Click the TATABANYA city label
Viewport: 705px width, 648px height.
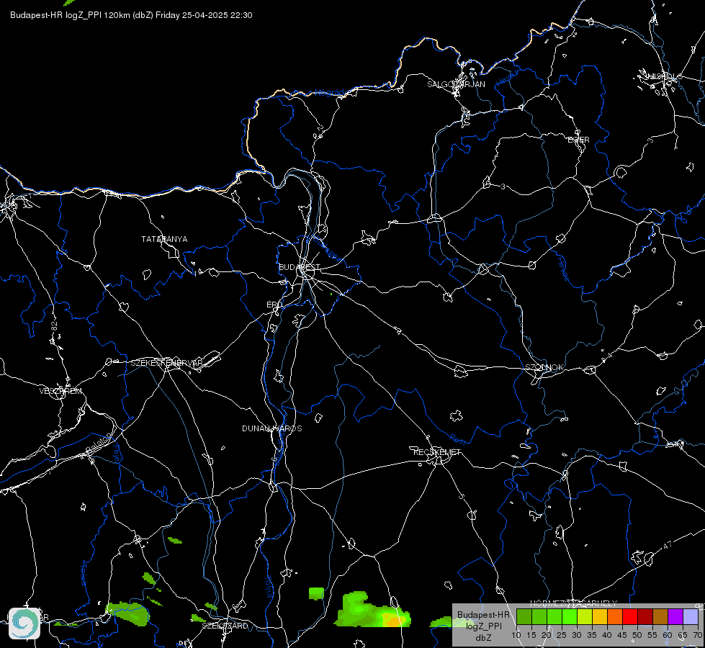(164, 239)
